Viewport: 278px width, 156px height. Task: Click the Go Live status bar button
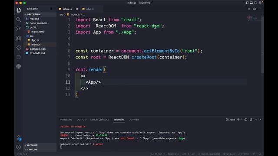[x=229, y=154]
